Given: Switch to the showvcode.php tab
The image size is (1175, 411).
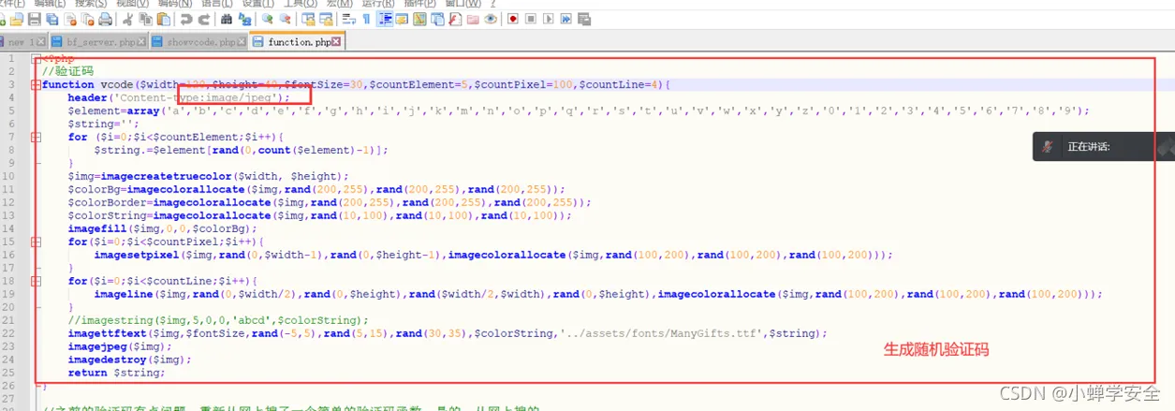Looking at the screenshot, I should pyautogui.click(x=198, y=42).
